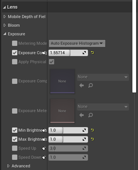Add keyframe for Min Brightness property
The image size is (138, 170).
tap(44, 130)
